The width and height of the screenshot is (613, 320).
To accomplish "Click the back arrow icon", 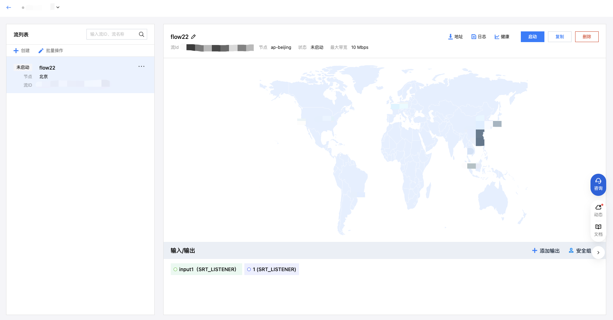I will click(x=9, y=7).
